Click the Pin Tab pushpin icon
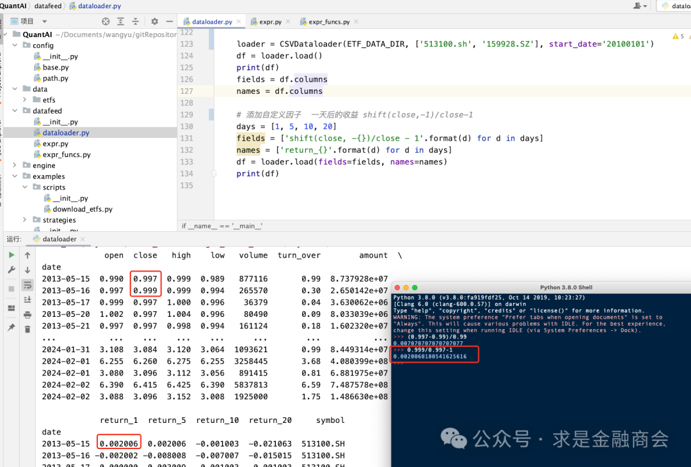691x467 pixels. pos(12,327)
